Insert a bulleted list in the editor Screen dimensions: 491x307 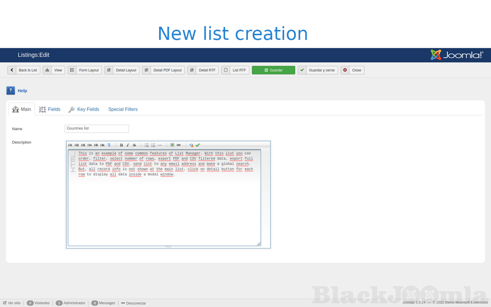pyautogui.click(x=147, y=145)
